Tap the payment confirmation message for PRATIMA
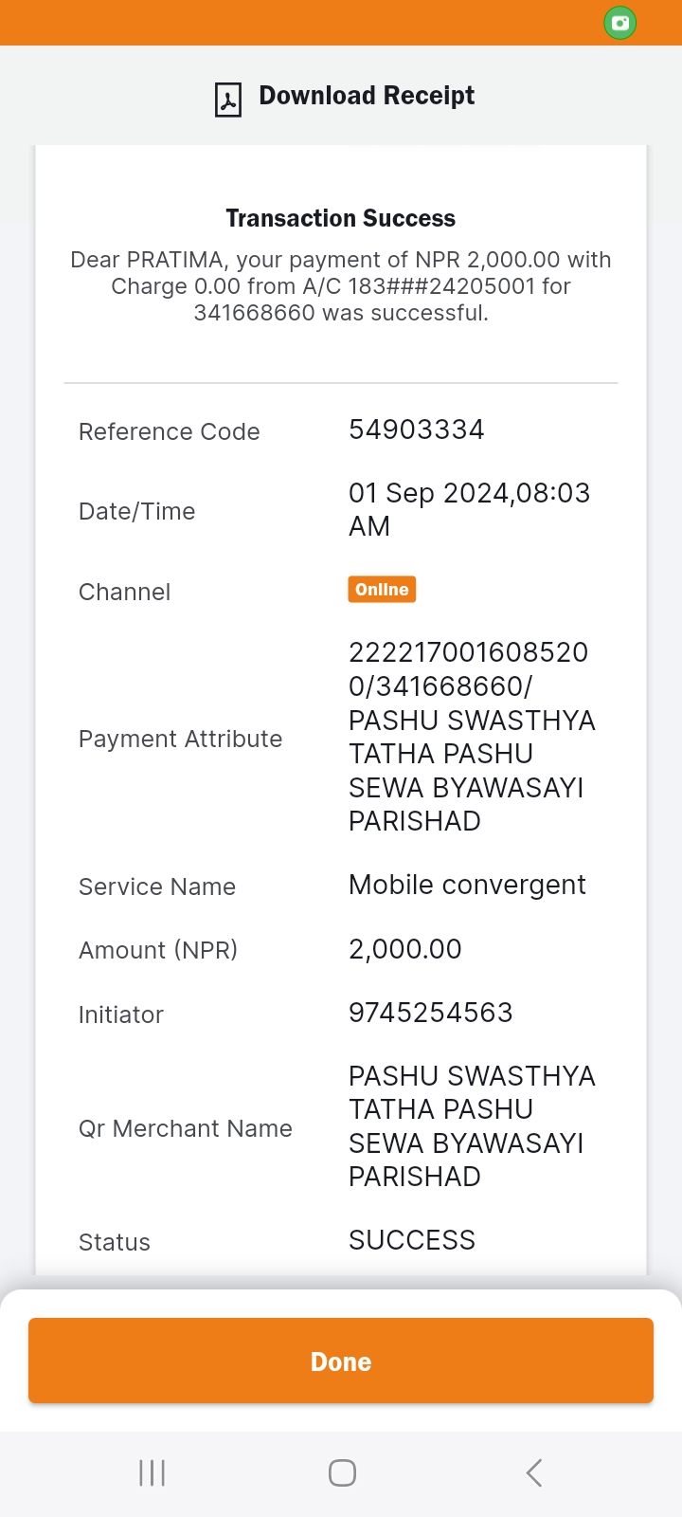This screenshot has height=1517, width=682. pyautogui.click(x=341, y=286)
